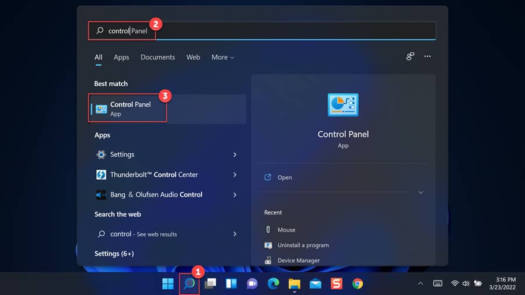Switch to the Documents filter tab
This screenshot has height=295, width=525.
point(157,57)
